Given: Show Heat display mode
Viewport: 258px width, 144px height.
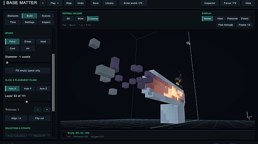Looking at the screenshot, I should [220, 18].
